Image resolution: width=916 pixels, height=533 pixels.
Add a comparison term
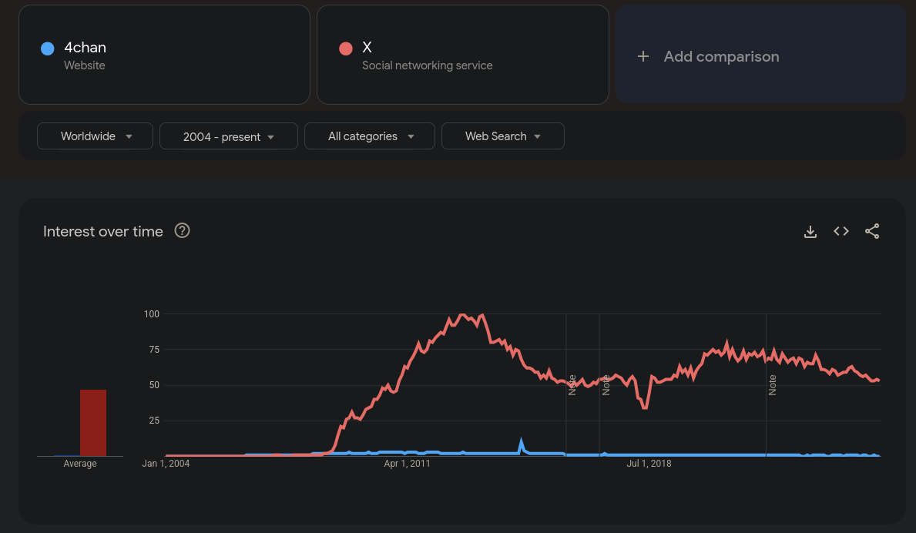[x=760, y=55]
